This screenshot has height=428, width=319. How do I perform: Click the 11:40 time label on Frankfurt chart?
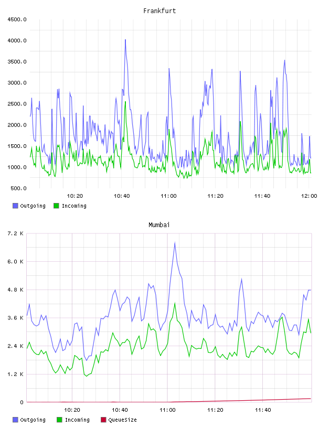(262, 196)
